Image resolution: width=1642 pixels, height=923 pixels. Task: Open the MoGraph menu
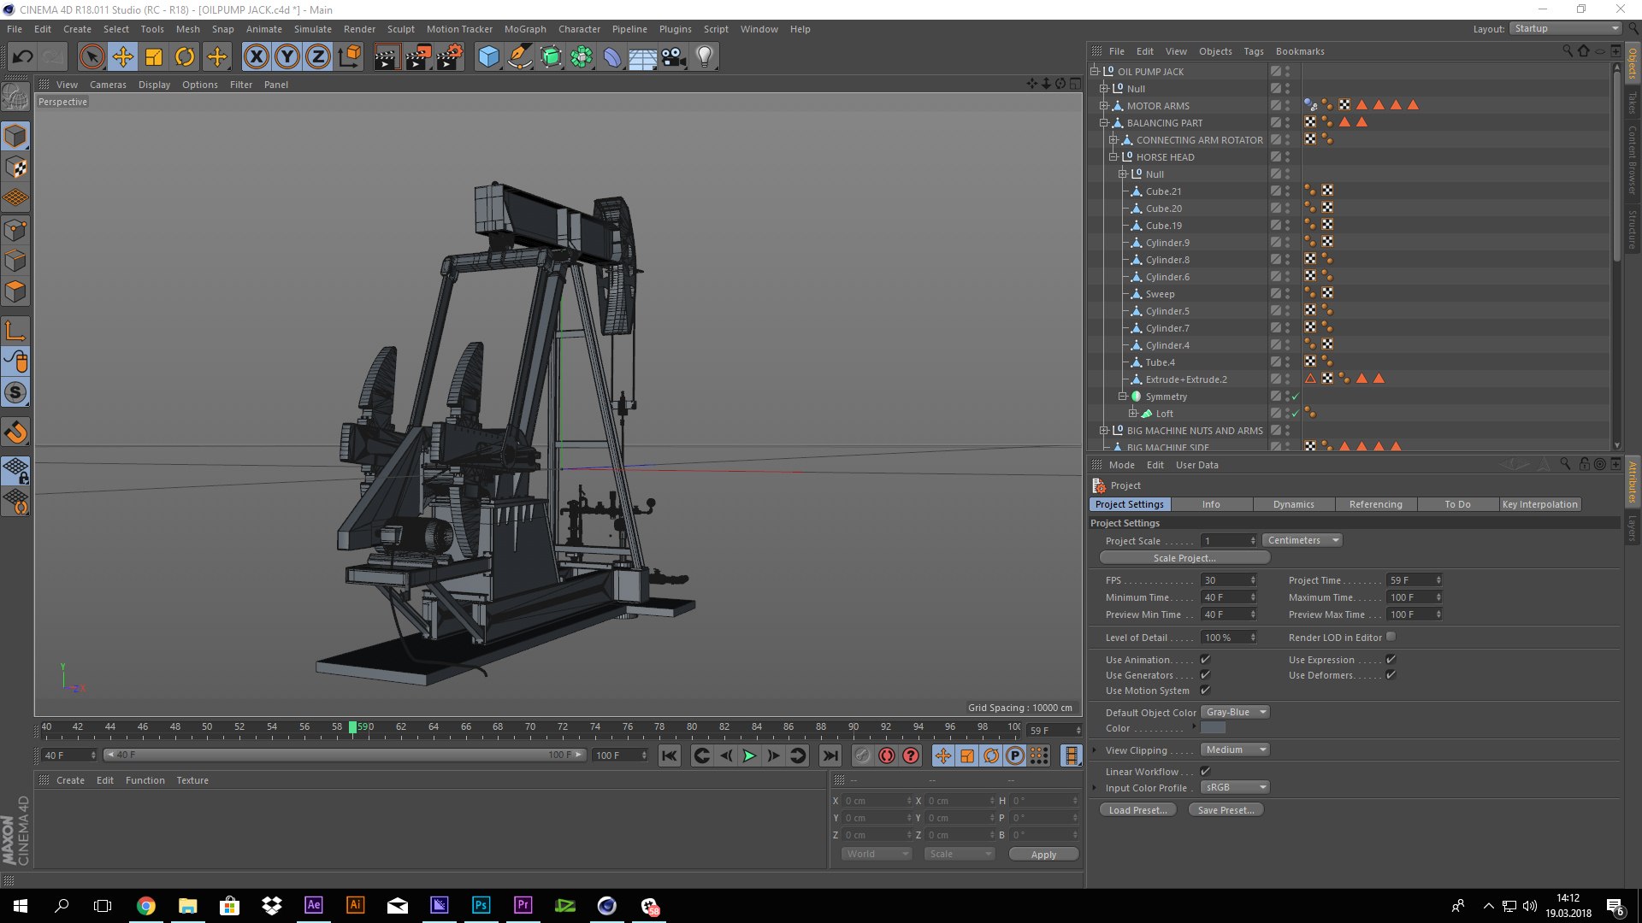(525, 29)
